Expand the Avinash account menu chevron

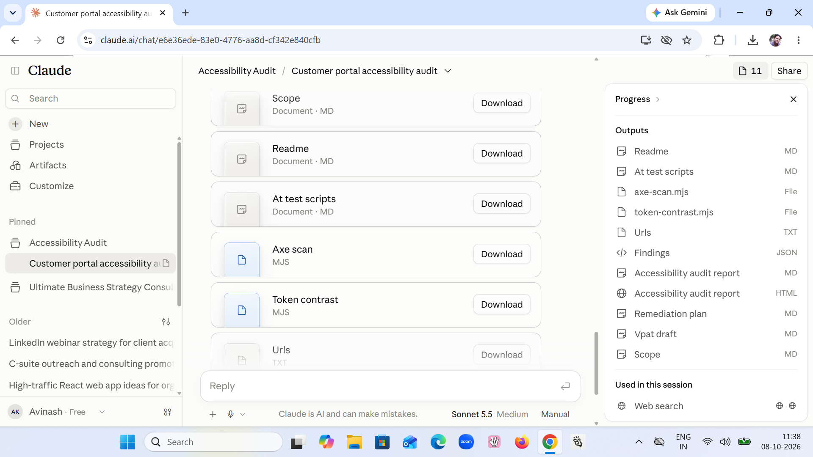pos(102,412)
